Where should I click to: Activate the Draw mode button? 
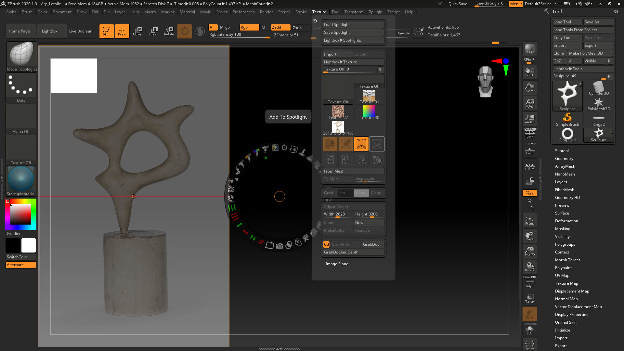(122, 31)
